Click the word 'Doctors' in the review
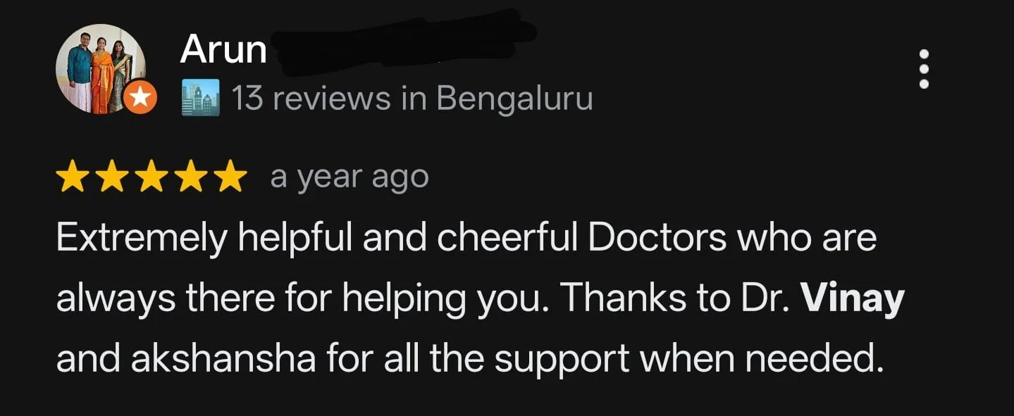Screen dimensions: 1014x416 657,239
